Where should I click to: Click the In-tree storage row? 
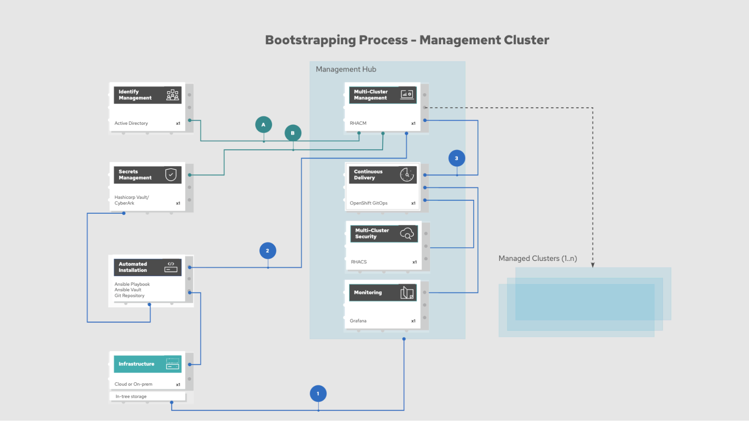pyautogui.click(x=147, y=396)
